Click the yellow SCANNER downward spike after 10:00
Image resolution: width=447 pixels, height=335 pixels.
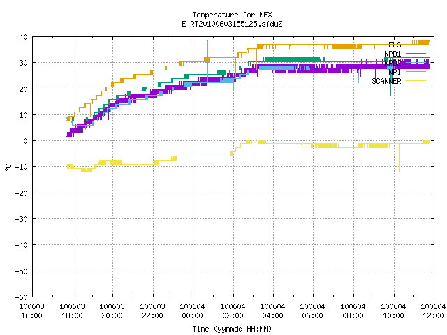tap(399, 158)
